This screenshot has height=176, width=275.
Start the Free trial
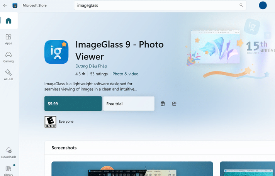[x=129, y=103]
